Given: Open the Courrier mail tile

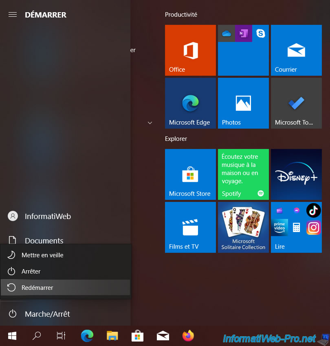Looking at the screenshot, I should pos(296,50).
